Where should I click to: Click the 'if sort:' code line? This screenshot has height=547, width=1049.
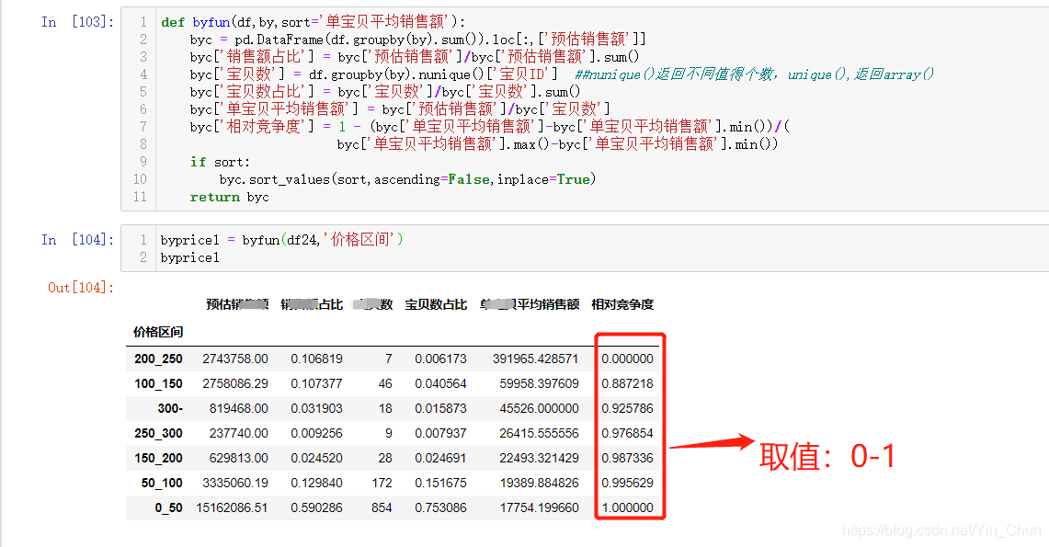coord(220,162)
